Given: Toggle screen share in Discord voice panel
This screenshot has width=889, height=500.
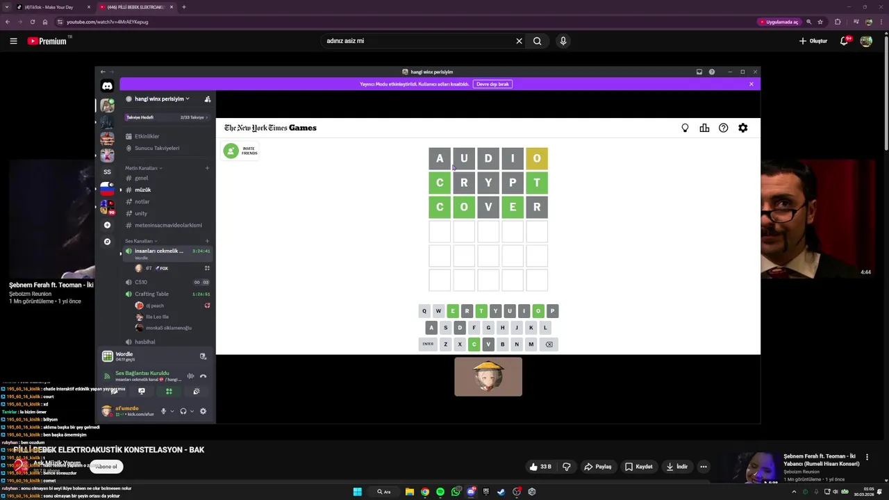Looking at the screenshot, I should coord(142,391).
